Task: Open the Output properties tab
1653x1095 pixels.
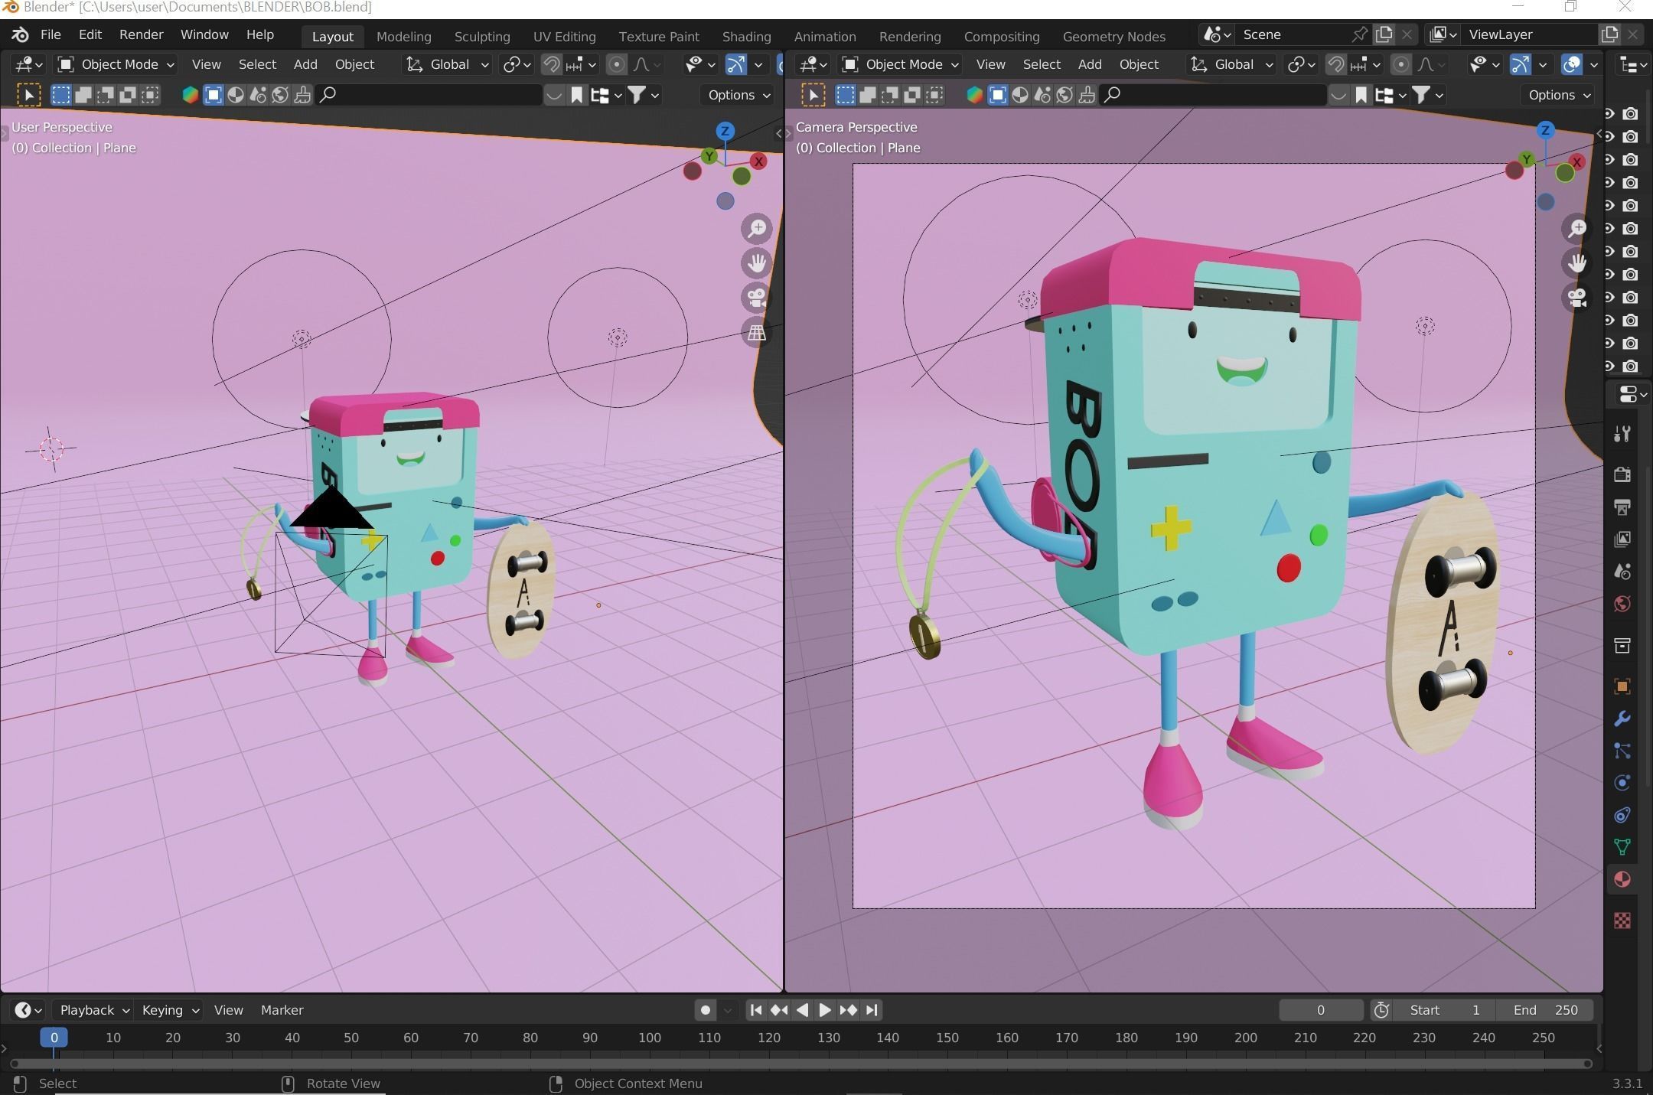Action: pyautogui.click(x=1622, y=507)
